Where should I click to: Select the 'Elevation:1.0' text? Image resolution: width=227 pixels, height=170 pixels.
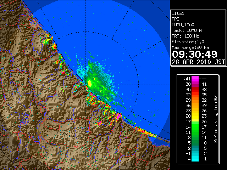(x=188, y=42)
